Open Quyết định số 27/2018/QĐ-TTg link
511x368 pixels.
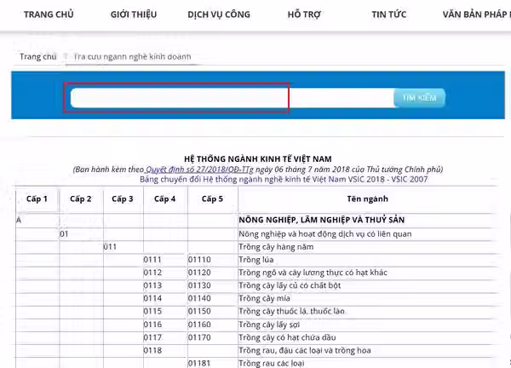click(x=199, y=170)
